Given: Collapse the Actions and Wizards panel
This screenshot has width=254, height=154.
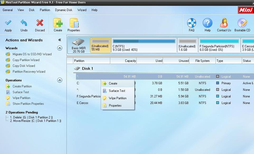Looking at the screenshot, I should [60, 40].
